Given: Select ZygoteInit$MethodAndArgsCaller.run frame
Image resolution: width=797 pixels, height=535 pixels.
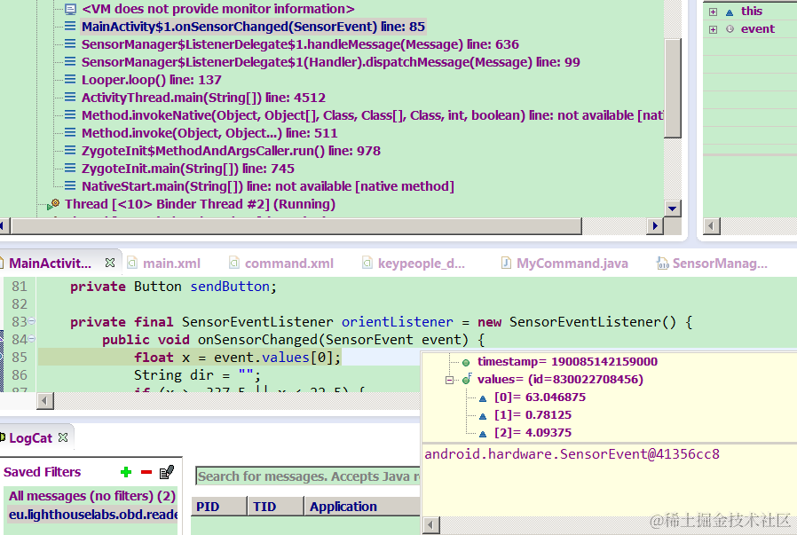Looking at the screenshot, I should (x=231, y=151).
